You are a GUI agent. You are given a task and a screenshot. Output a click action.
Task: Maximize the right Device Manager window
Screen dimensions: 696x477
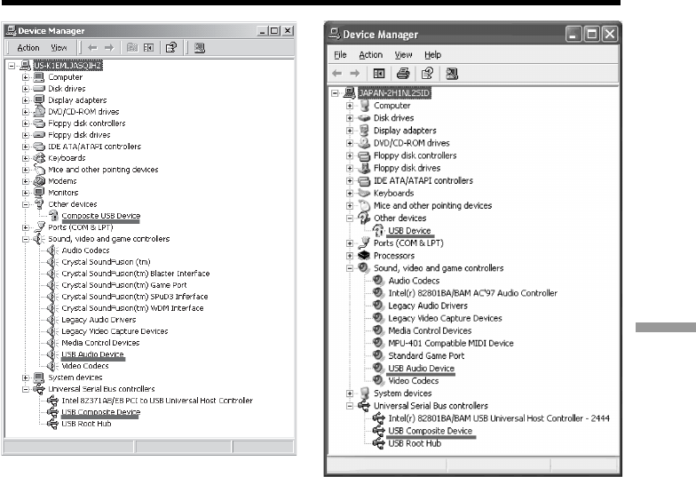(591, 34)
